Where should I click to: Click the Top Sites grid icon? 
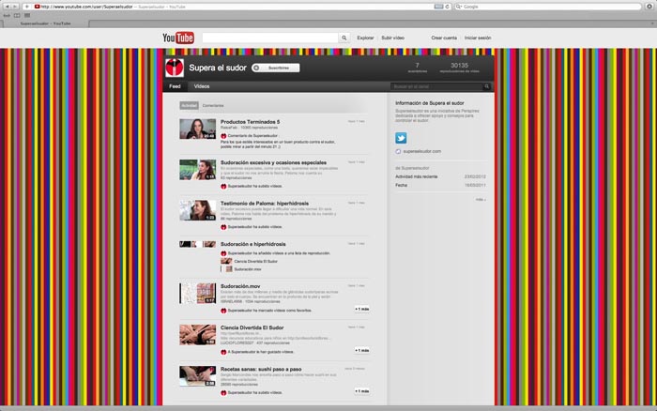[27, 16]
